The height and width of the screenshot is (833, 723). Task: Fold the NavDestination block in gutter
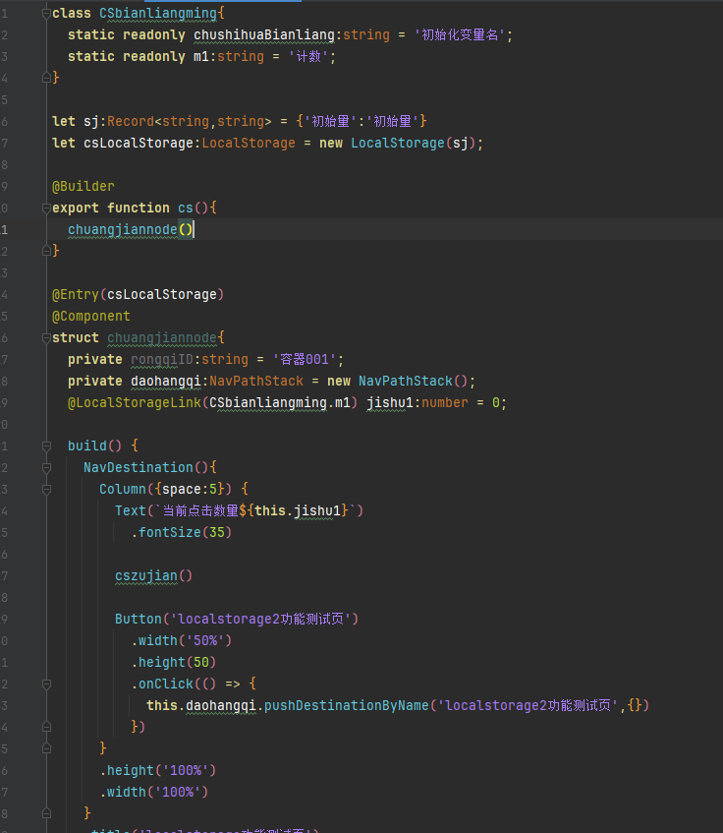(x=45, y=468)
